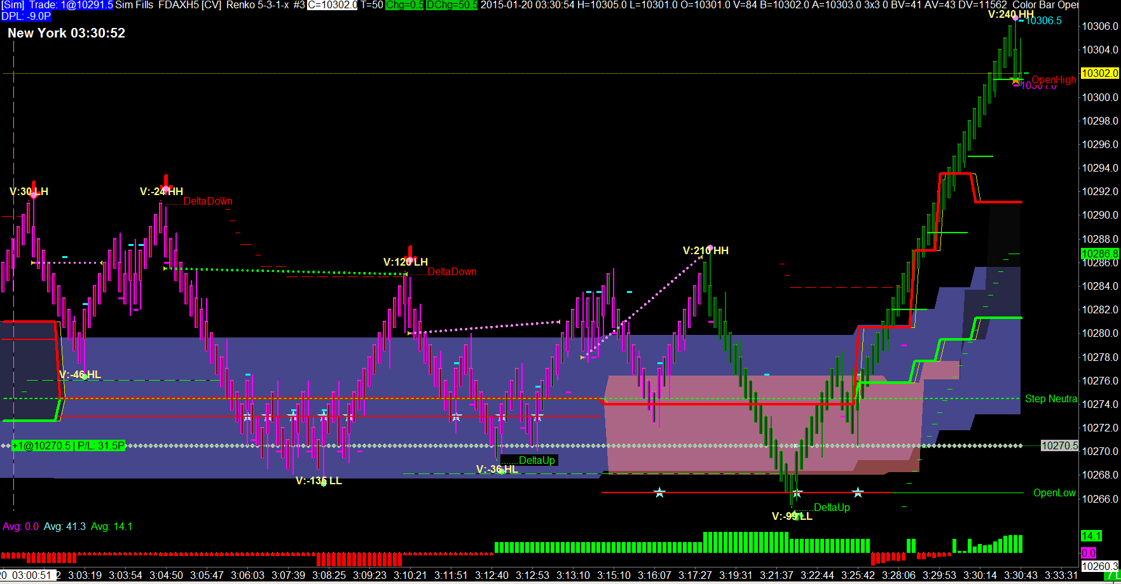Image resolution: width=1121 pixels, height=584 pixels.
Task: Click the DeltaUp label near V:-36 HL
Action: pos(537,460)
